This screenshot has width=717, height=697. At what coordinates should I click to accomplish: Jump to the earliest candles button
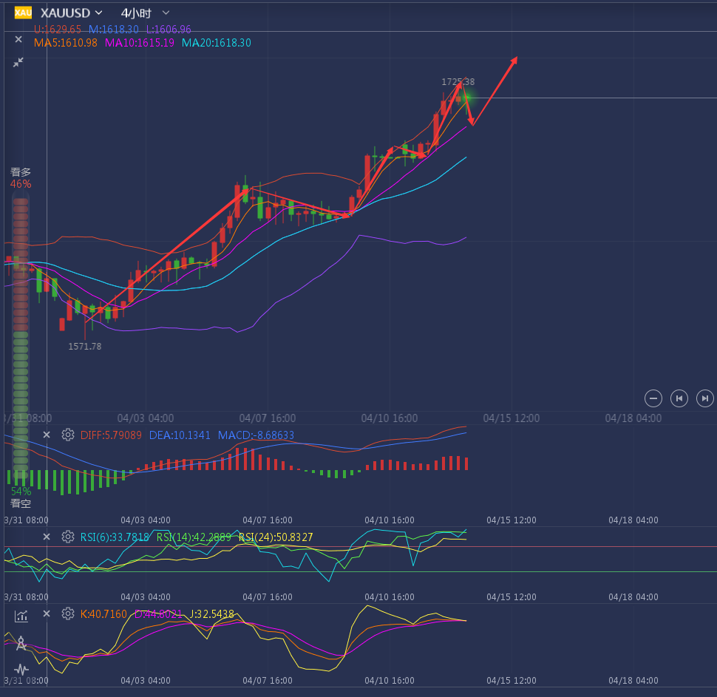pos(679,398)
